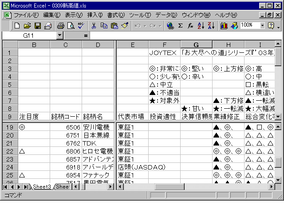Click the Excel workbook icon in menu bar
Screen dimensions: 284x213
[x=8, y=15]
